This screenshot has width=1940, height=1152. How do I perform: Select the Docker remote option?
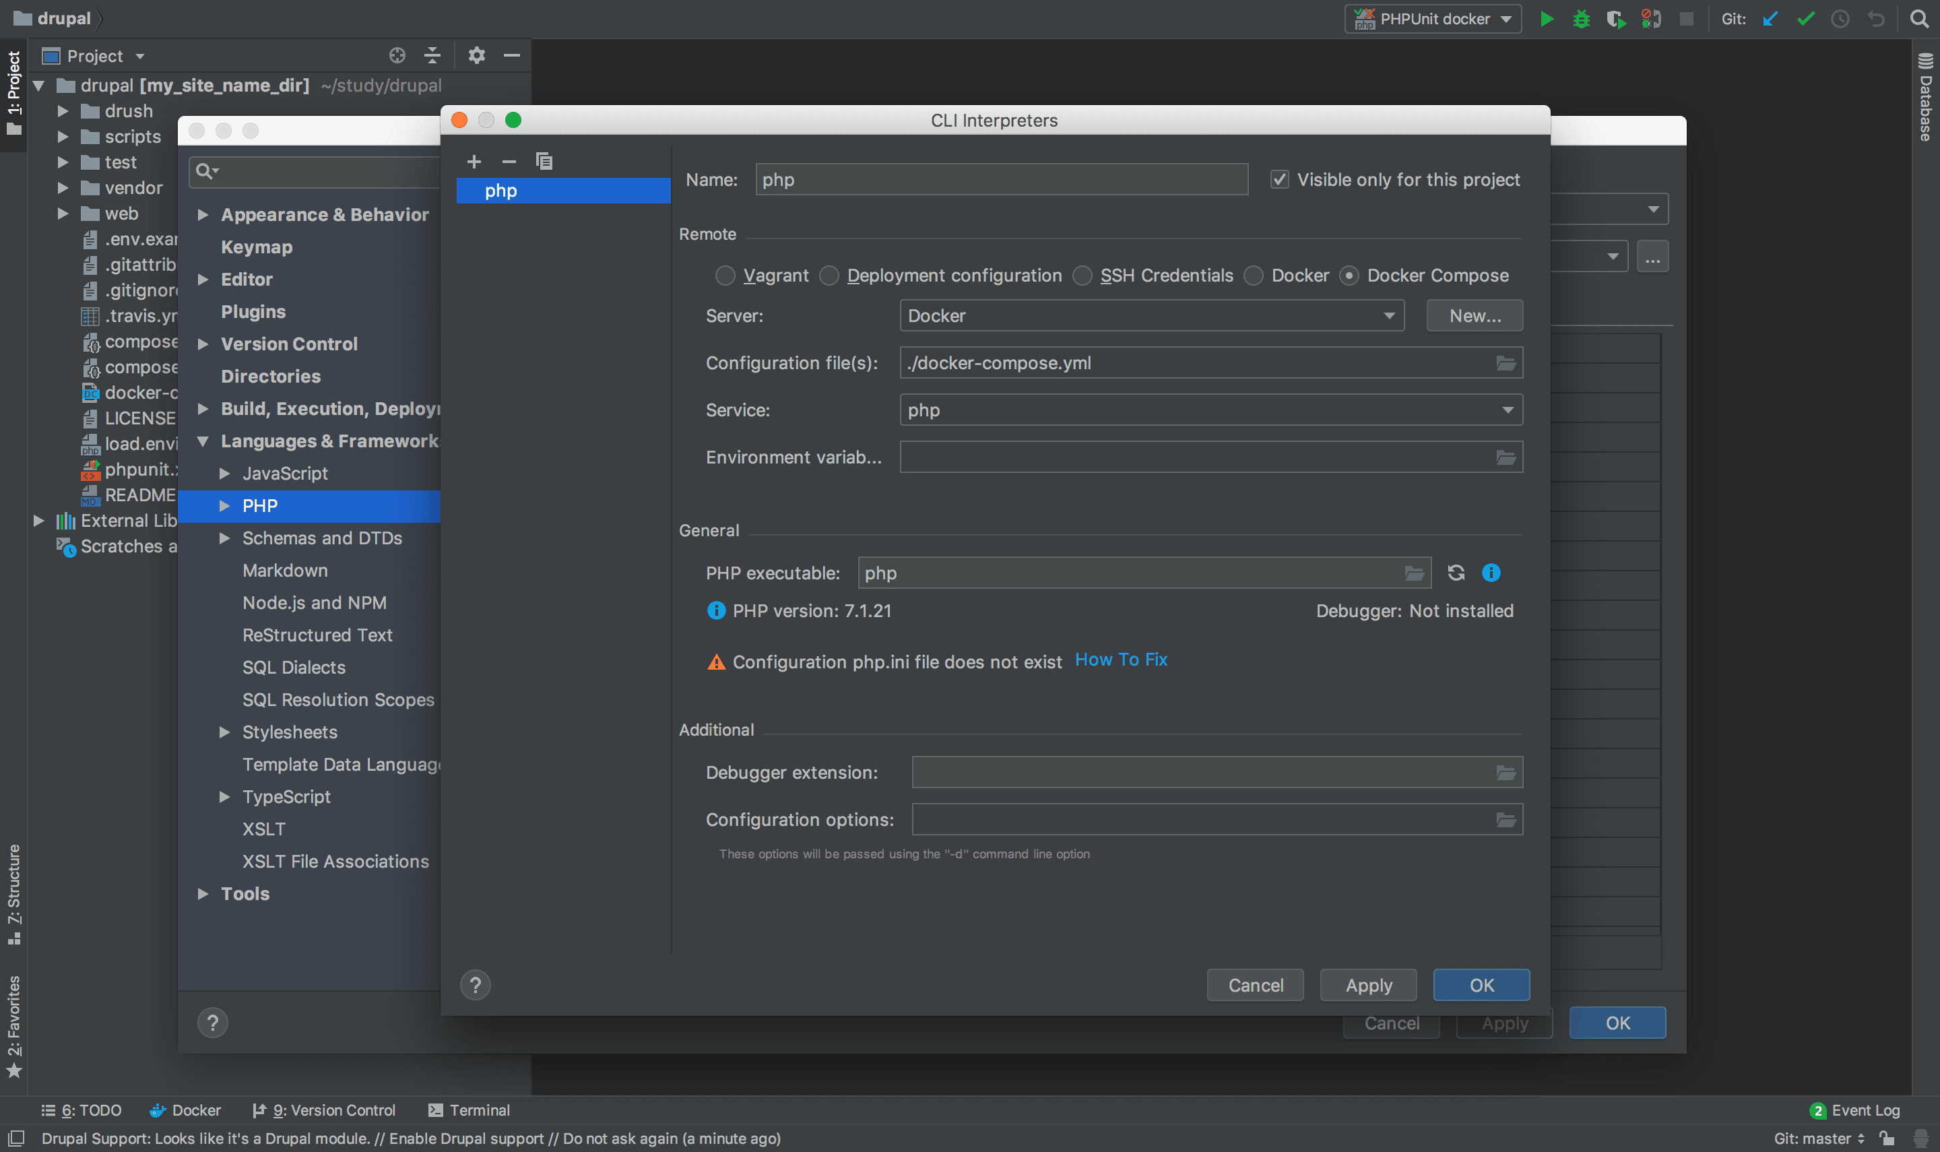tap(1253, 276)
